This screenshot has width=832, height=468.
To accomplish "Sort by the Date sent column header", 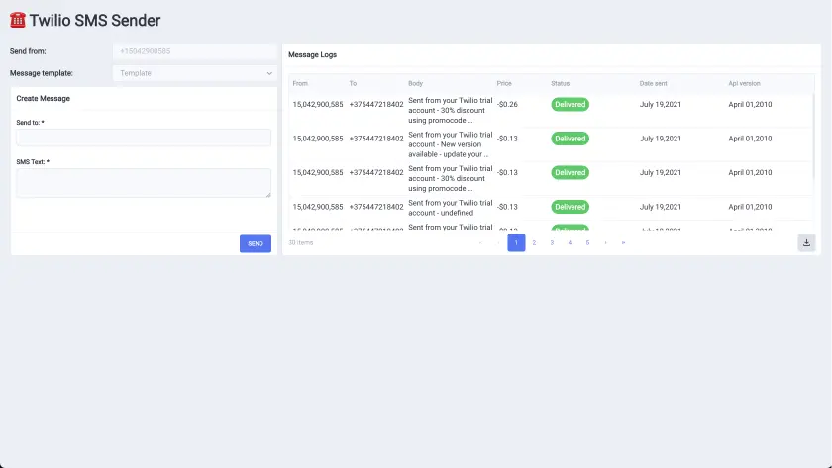I will pos(653,84).
